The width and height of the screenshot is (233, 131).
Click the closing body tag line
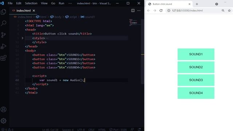click(x=31, y=88)
